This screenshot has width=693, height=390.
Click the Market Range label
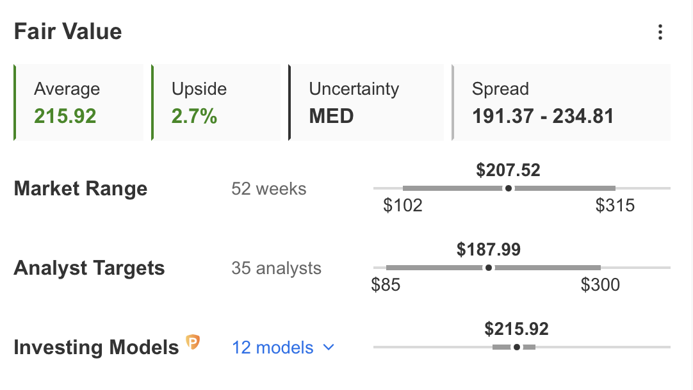(x=81, y=189)
